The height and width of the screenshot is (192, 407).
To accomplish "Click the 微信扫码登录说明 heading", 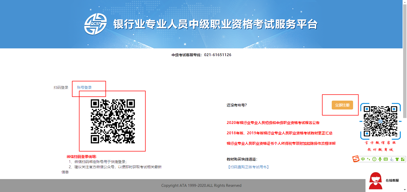I will point(82,157).
